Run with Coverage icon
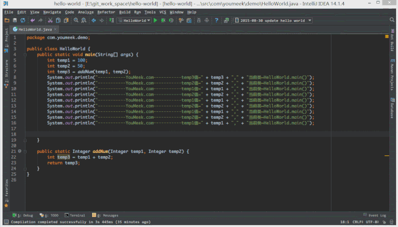Screen dimensions: 398x227 coord(172,21)
